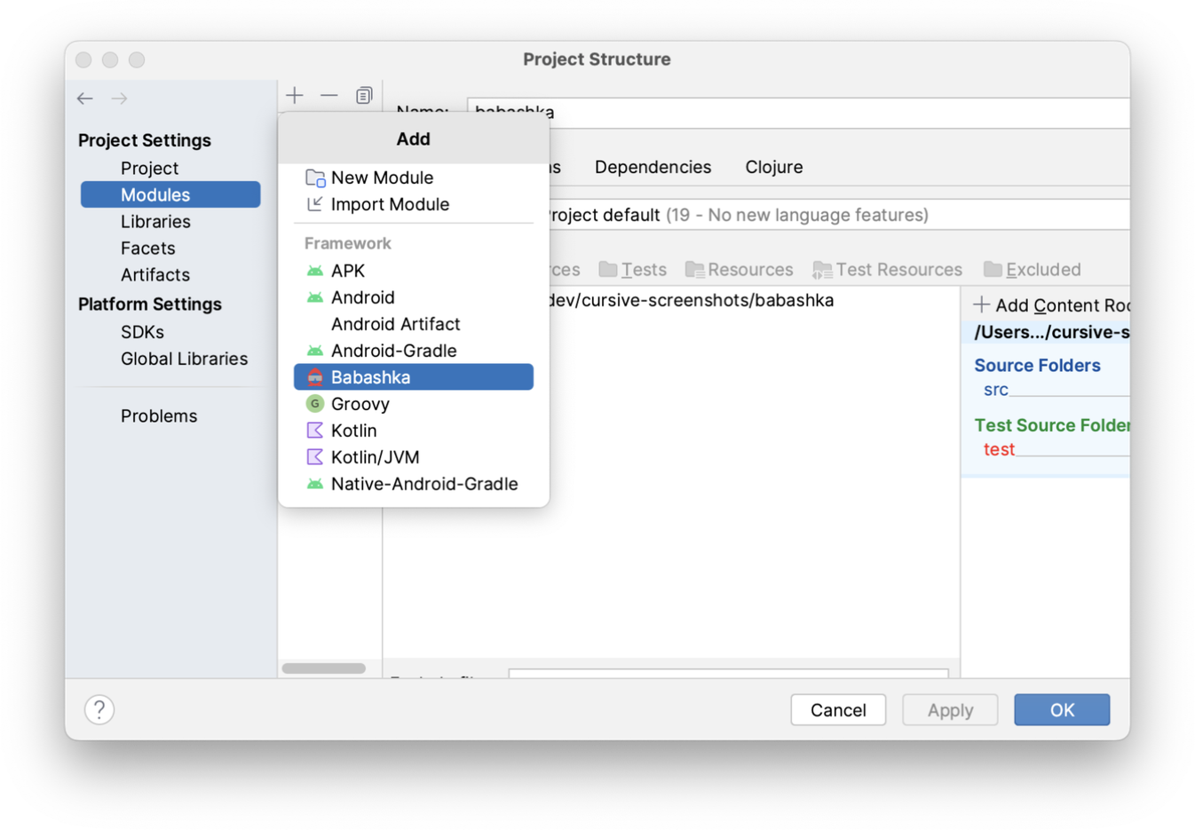Screen dimensions: 1195x830
Task: Open Facets settings
Action: tap(147, 248)
